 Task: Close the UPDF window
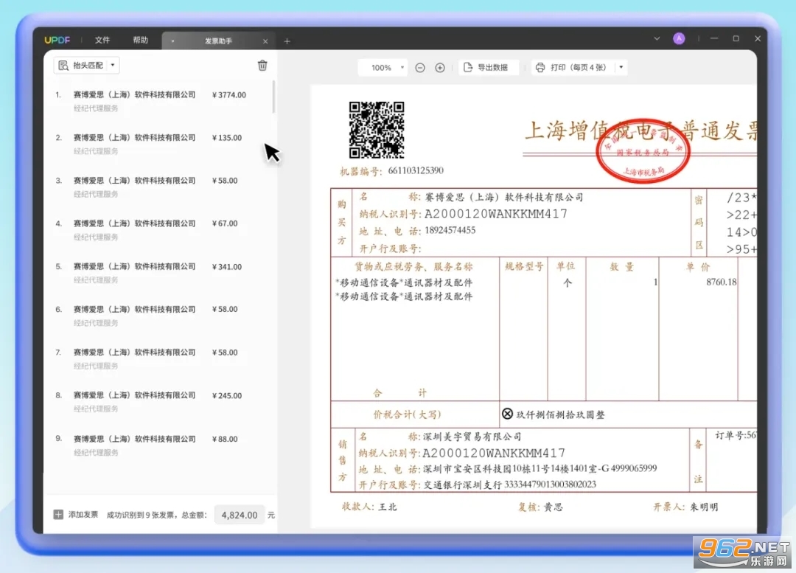coord(758,38)
